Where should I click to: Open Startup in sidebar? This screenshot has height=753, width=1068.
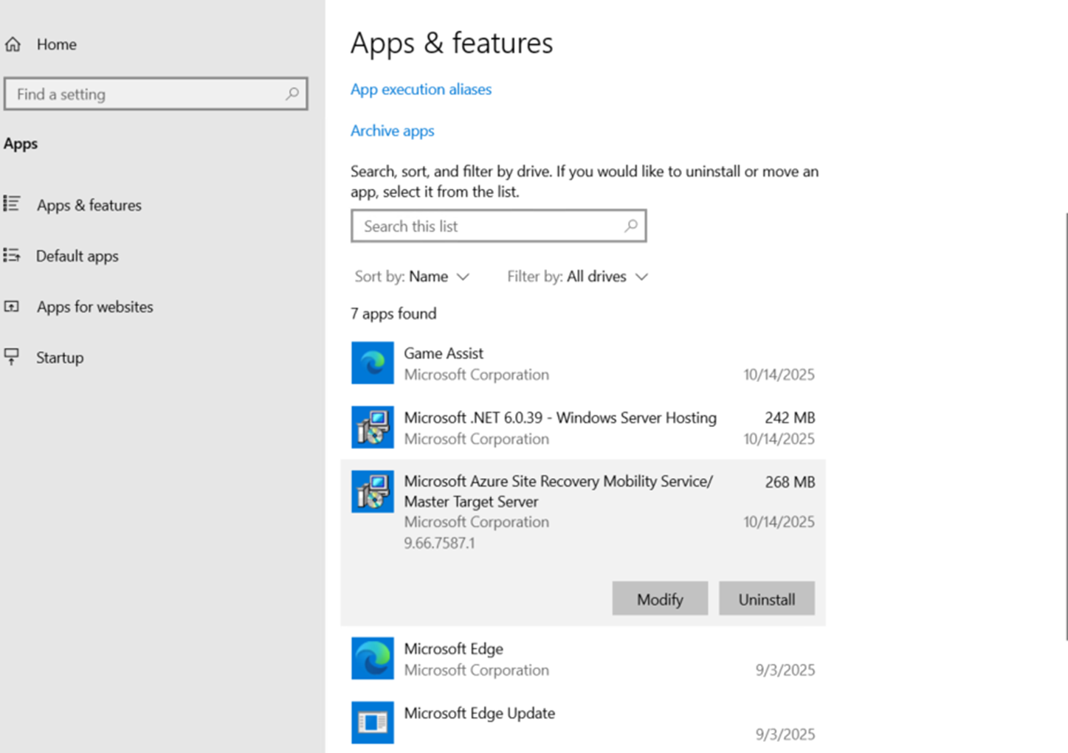click(x=60, y=358)
